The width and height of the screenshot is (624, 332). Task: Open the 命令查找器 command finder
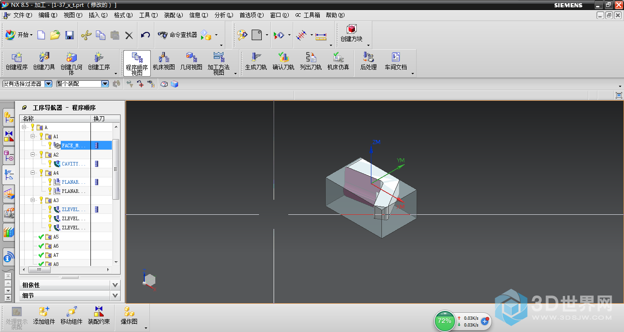(178, 35)
